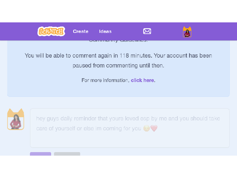This screenshot has width=237, height=178.
Task: Click the blue comment-pause notice box
Action: click(x=118, y=68)
